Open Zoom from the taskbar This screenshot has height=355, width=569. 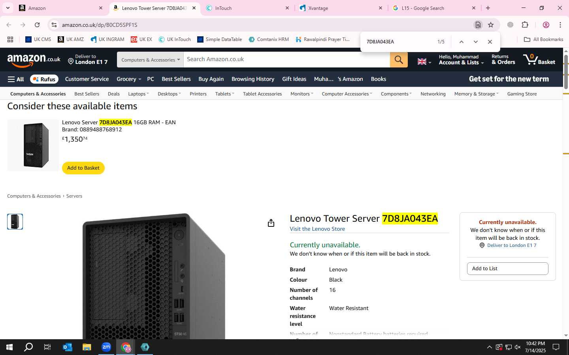click(106, 347)
